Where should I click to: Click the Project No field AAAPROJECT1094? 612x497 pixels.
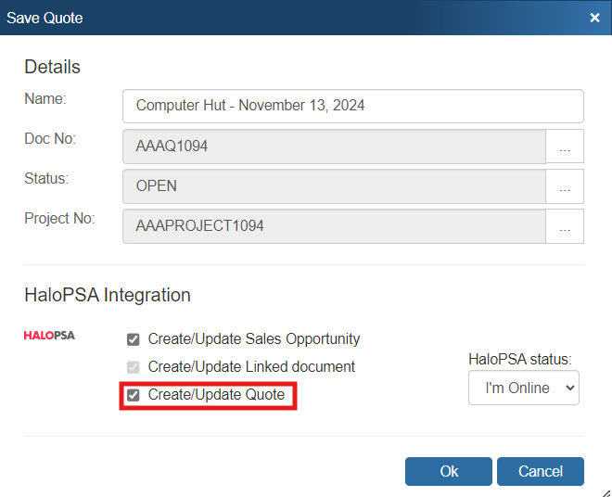[x=334, y=226]
